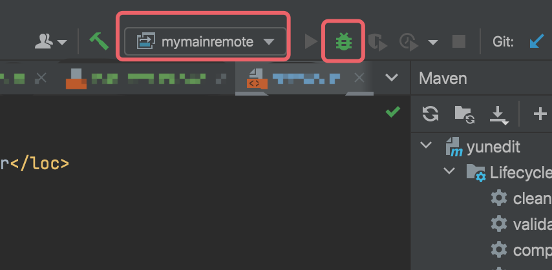Click the Profiler run clock icon

[x=409, y=42]
